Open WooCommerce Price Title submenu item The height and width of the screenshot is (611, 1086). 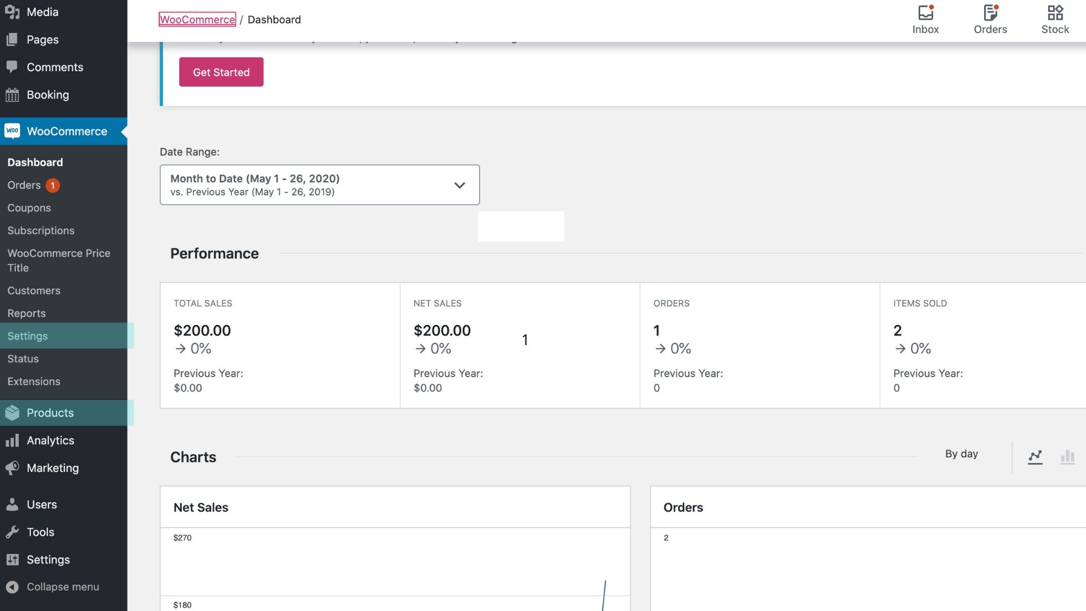tap(59, 260)
